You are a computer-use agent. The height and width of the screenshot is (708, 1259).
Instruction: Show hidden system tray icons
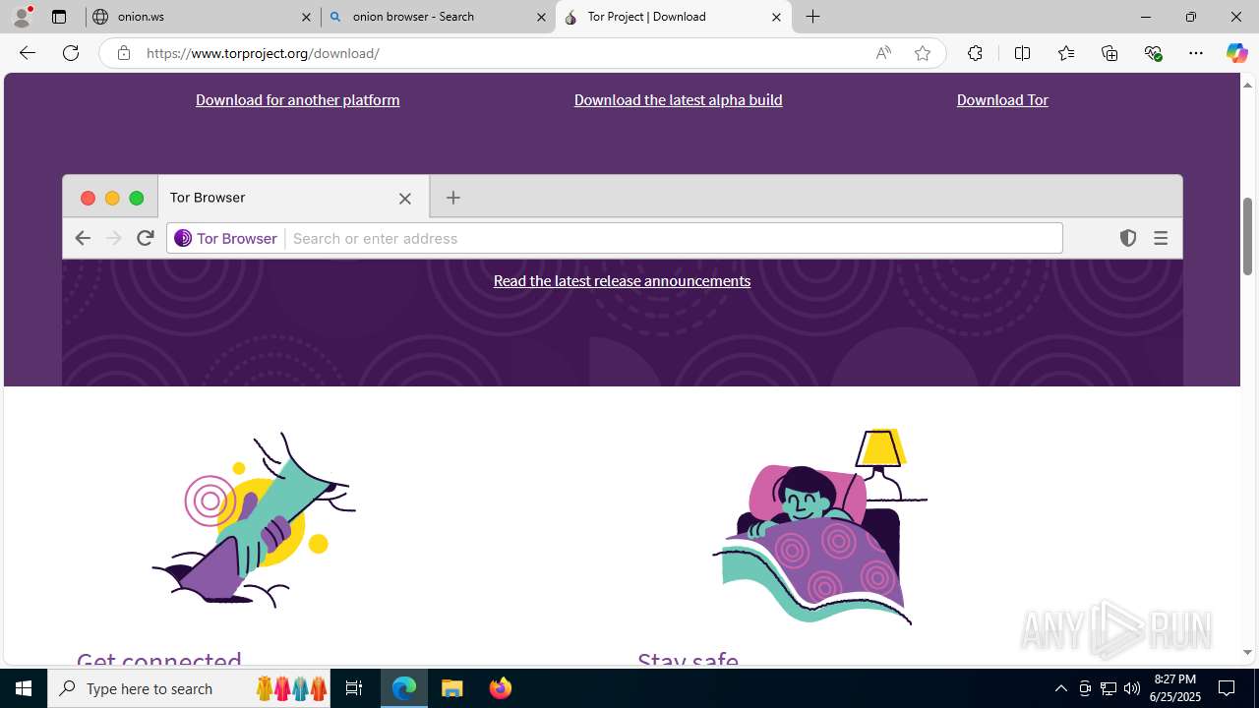(1060, 688)
